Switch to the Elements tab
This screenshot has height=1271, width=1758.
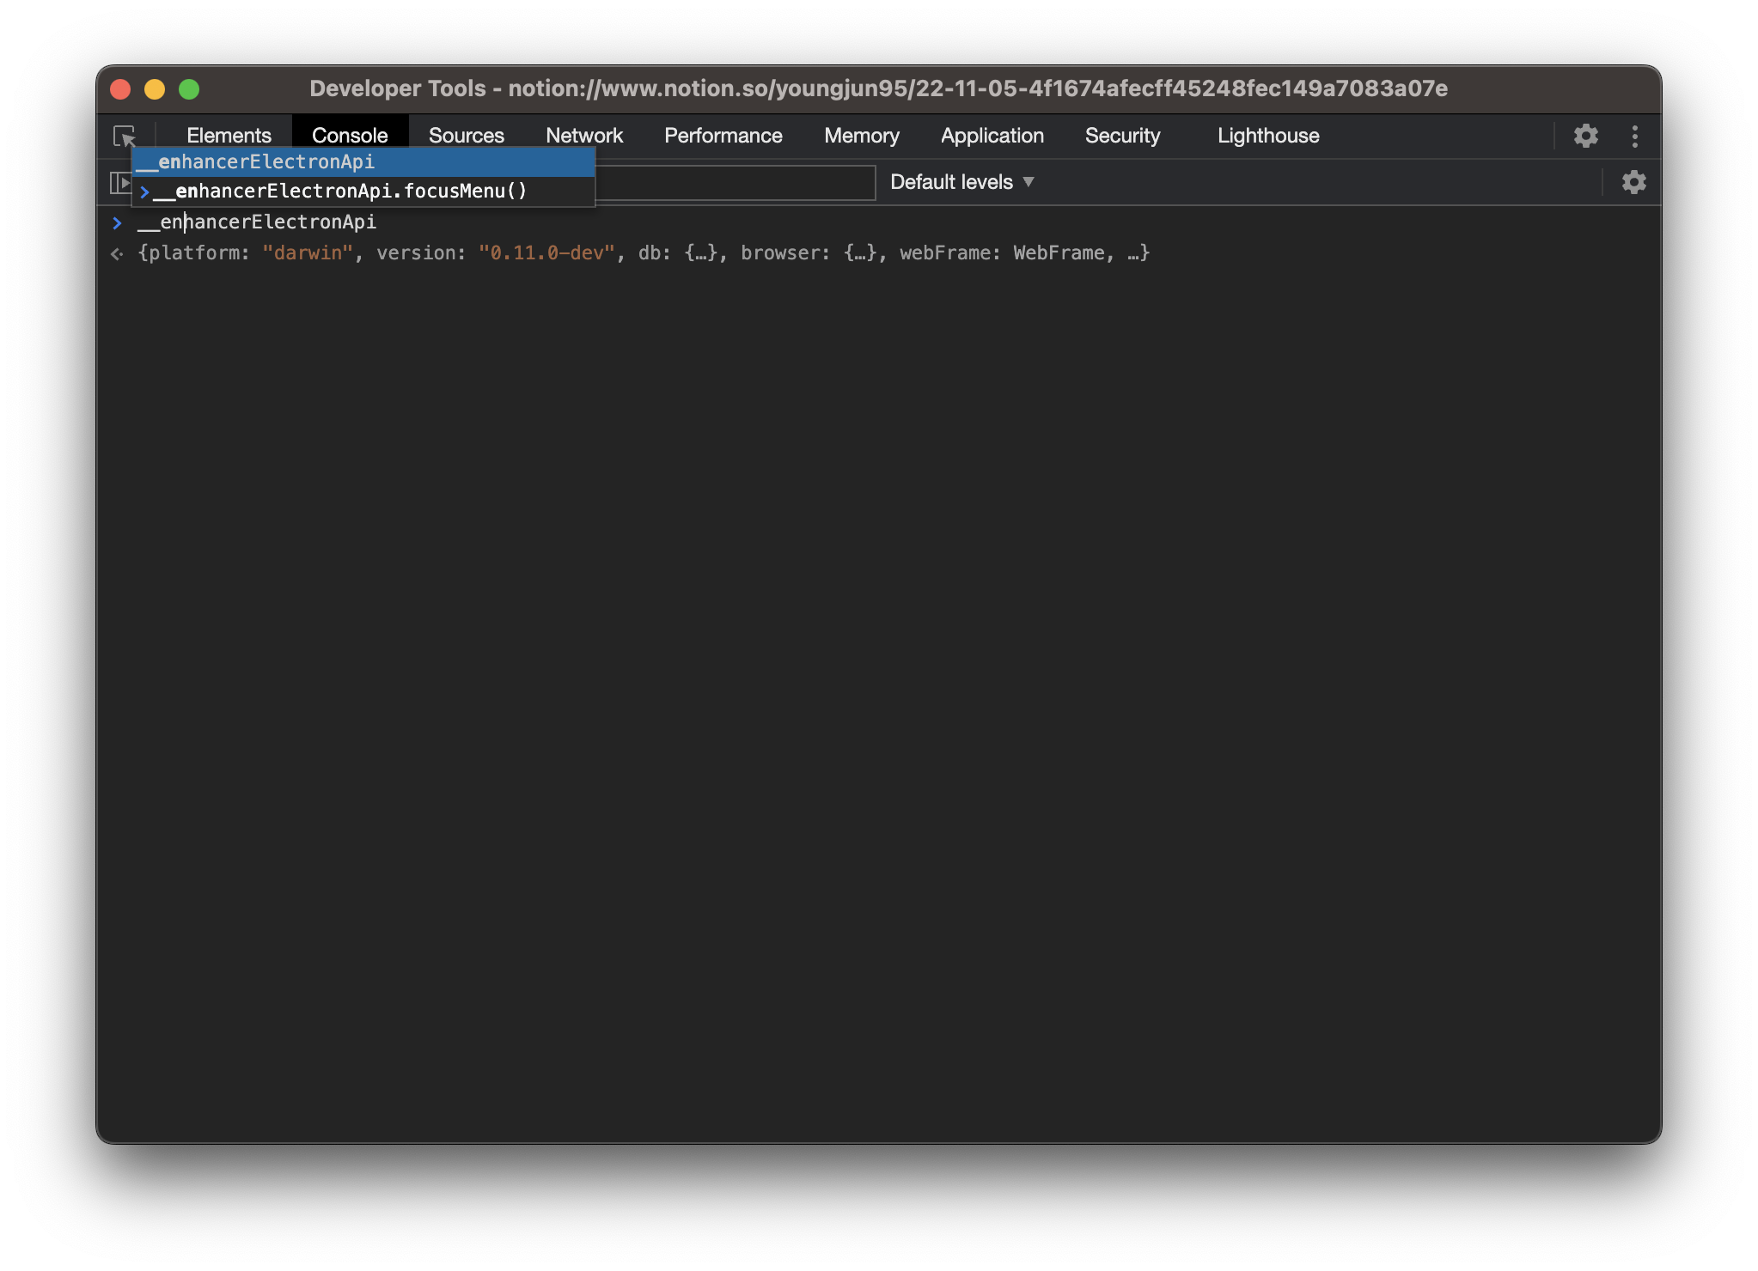[229, 136]
